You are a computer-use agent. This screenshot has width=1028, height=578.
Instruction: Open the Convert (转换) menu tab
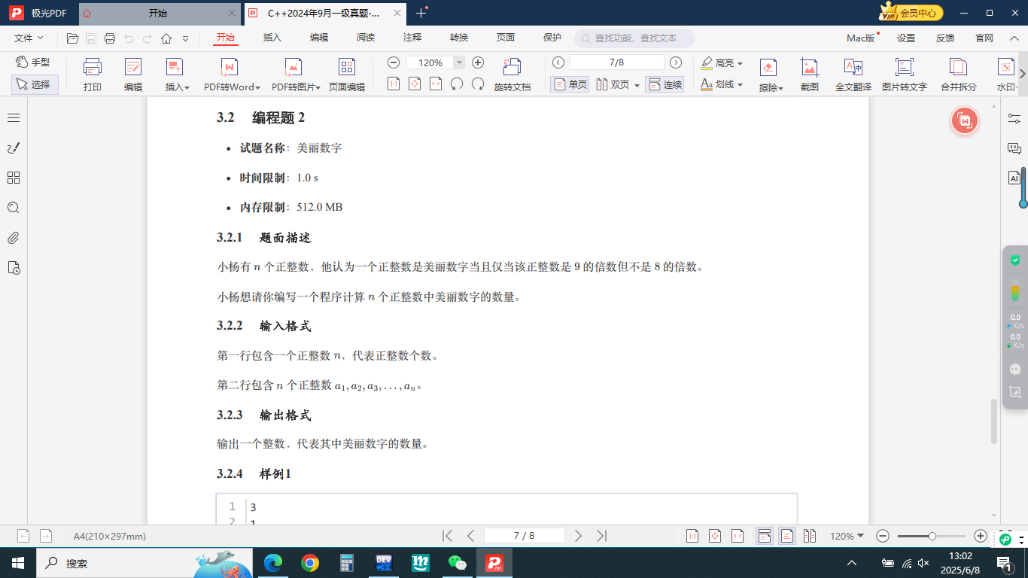pyautogui.click(x=459, y=38)
